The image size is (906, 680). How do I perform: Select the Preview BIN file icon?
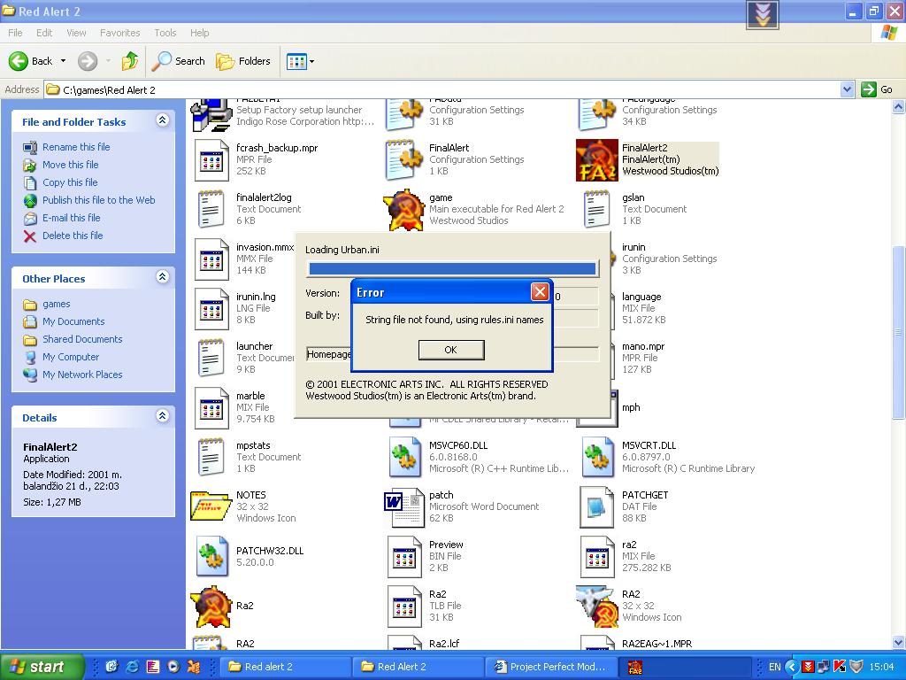(x=403, y=557)
